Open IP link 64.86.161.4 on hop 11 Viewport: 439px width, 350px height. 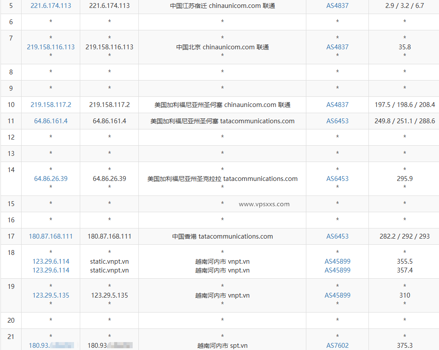(x=50, y=121)
